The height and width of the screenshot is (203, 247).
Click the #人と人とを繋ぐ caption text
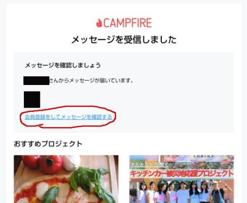coord(150,165)
